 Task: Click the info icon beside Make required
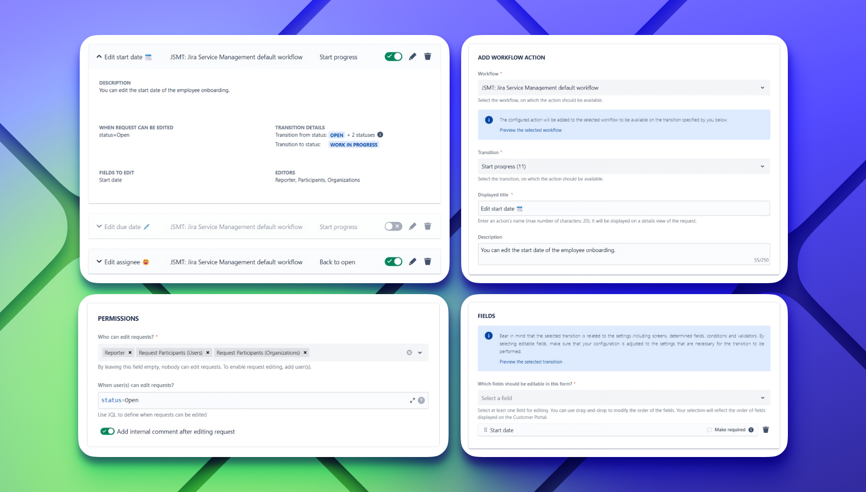751,430
